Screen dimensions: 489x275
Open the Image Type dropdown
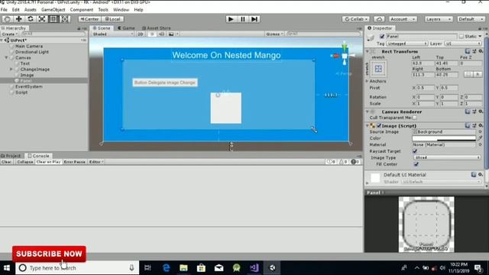(x=447, y=158)
